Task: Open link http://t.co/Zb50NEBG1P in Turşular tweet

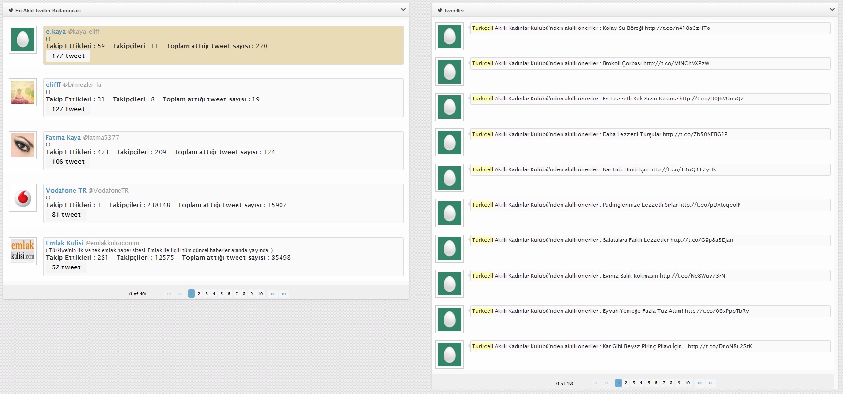Action: [x=695, y=134]
